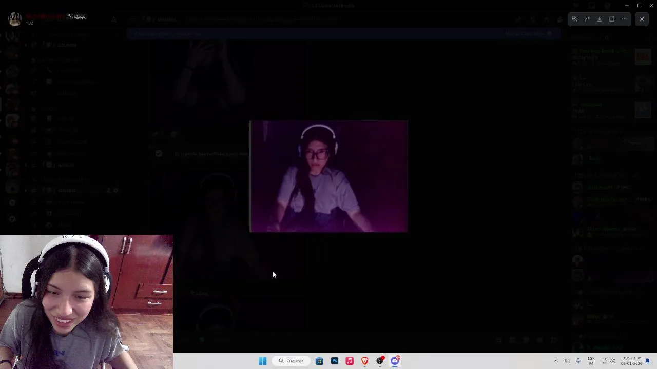Click the microphone tray icon
The width and height of the screenshot is (657, 369).
click(578, 361)
